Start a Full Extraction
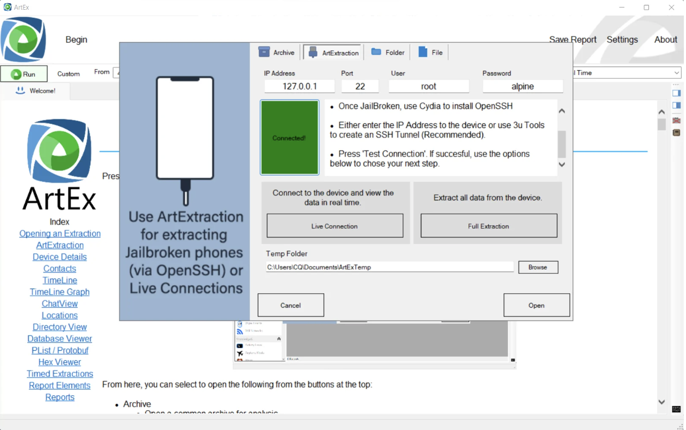This screenshot has height=430, width=686. click(489, 226)
